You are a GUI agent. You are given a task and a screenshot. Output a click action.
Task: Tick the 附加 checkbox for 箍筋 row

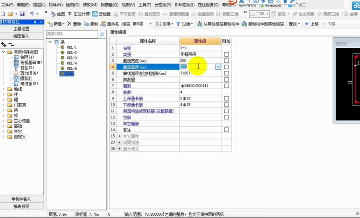pyautogui.click(x=226, y=86)
